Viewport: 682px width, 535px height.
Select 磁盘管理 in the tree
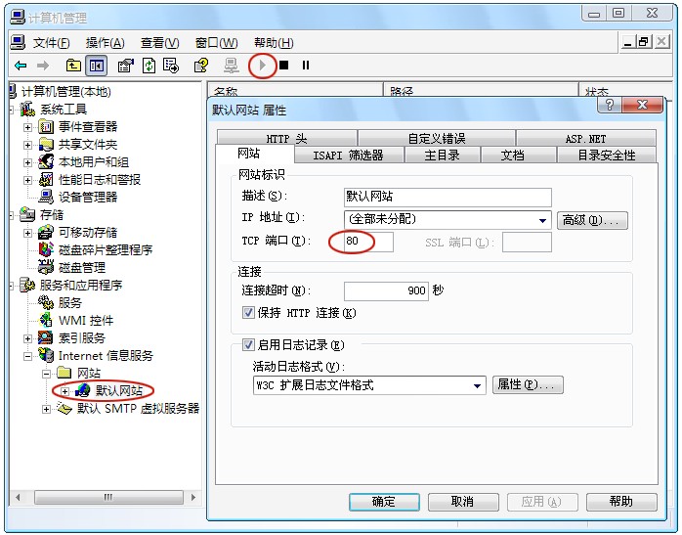pyautogui.click(x=82, y=267)
